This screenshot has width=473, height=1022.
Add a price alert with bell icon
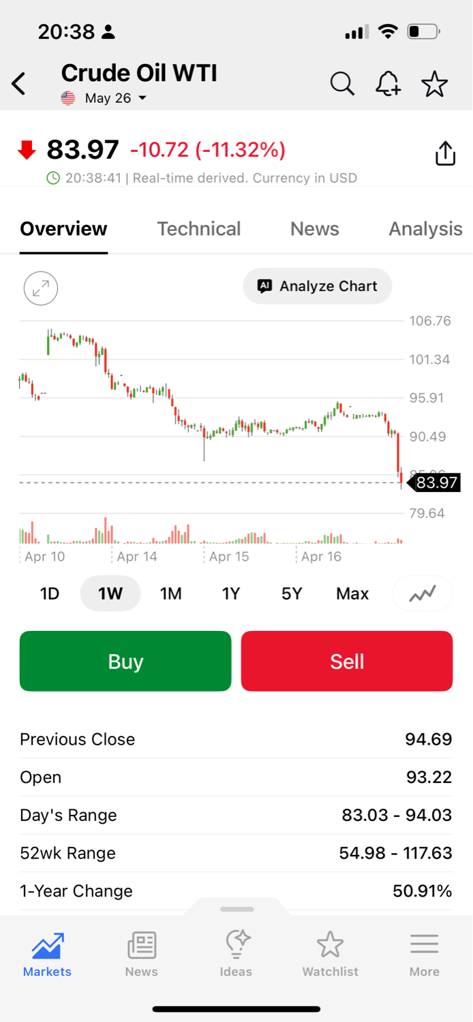pos(388,84)
